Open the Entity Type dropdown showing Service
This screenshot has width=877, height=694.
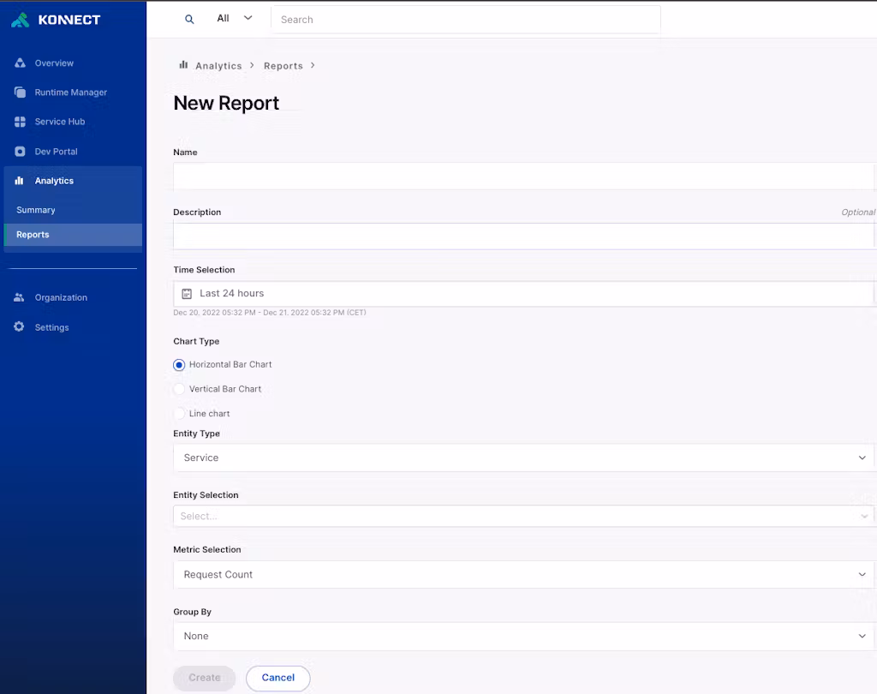(x=523, y=458)
